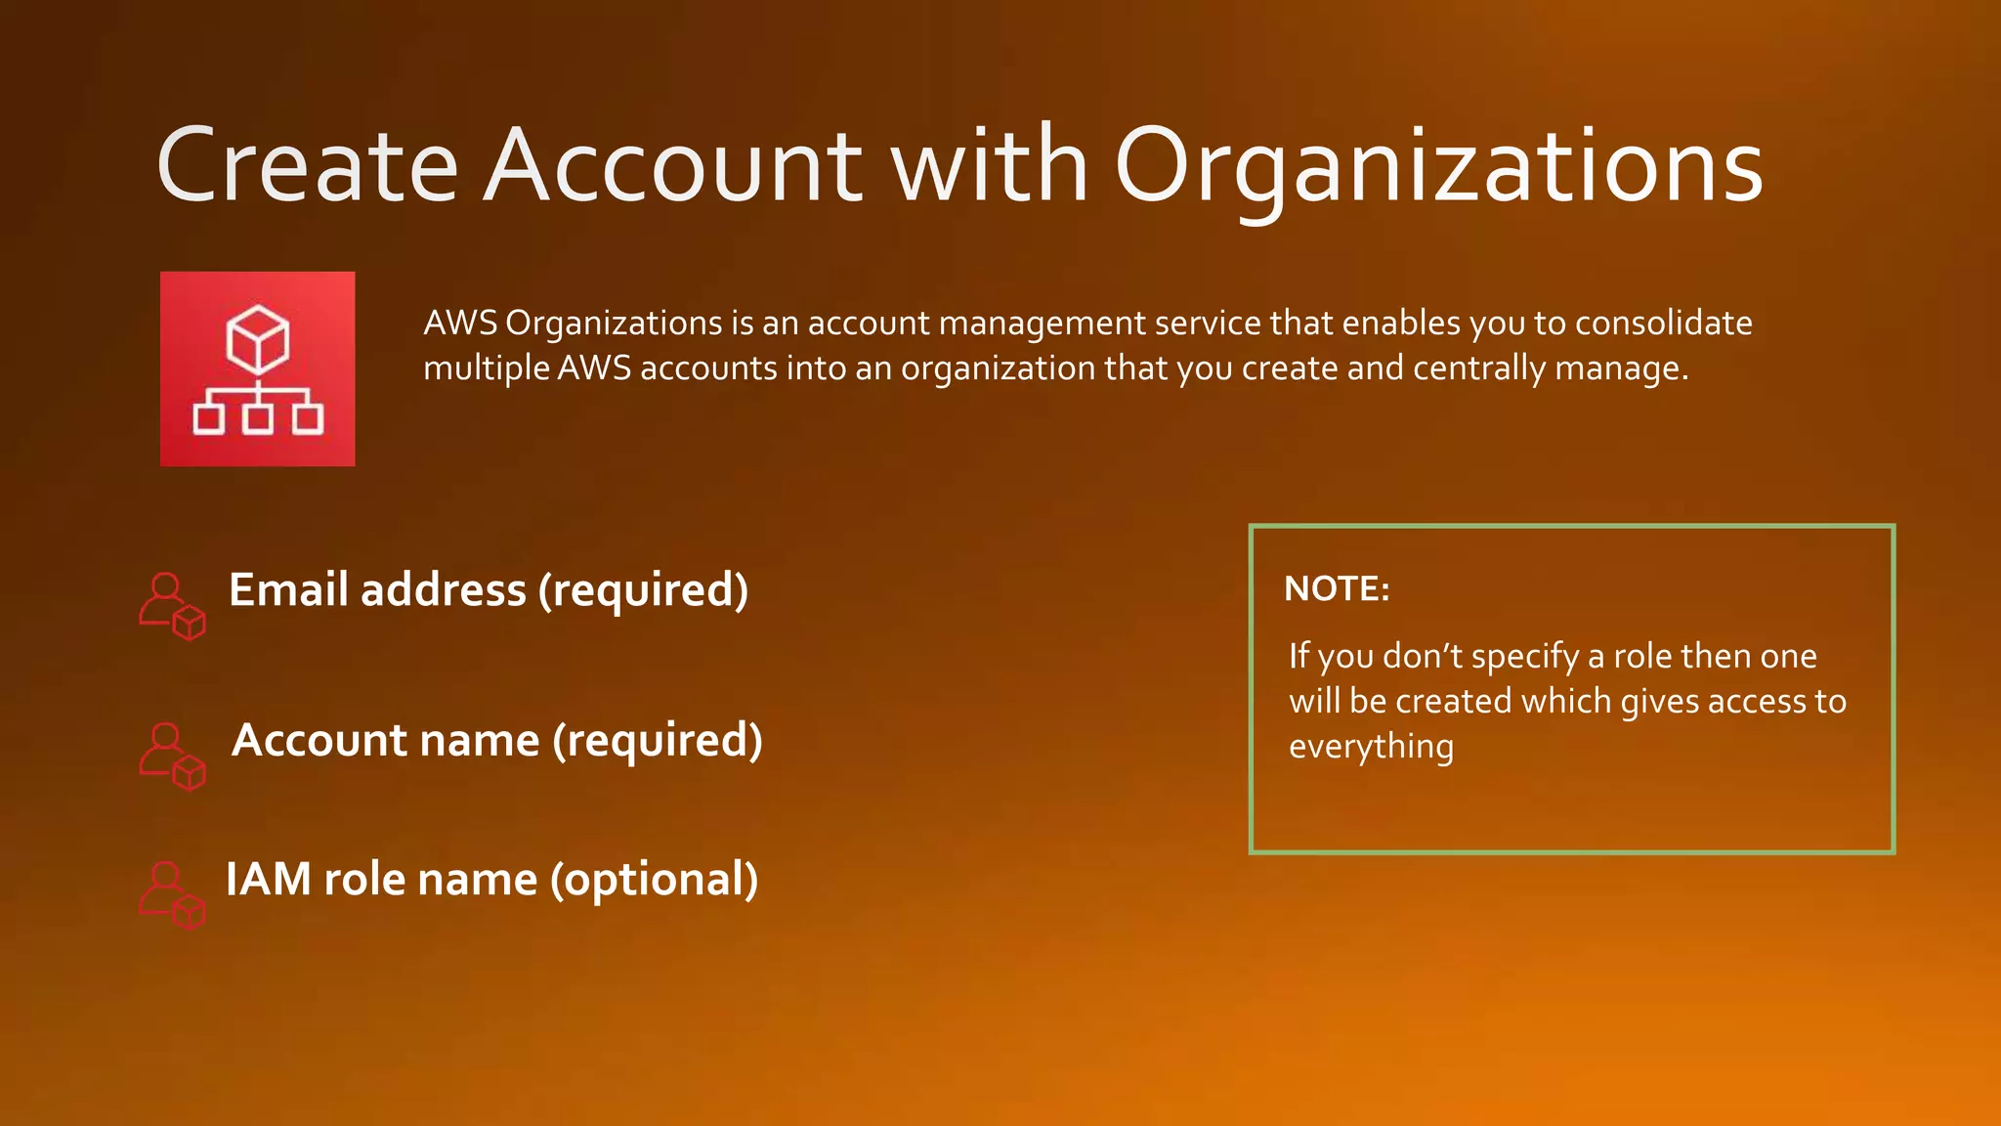Click the 'Email address (required)' text
Image resolution: width=2001 pixels, height=1126 pixels.
pyautogui.click(x=489, y=590)
